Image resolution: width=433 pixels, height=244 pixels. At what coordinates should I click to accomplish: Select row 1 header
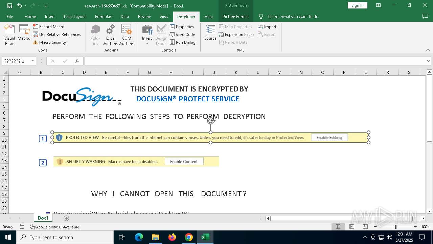click(4, 79)
